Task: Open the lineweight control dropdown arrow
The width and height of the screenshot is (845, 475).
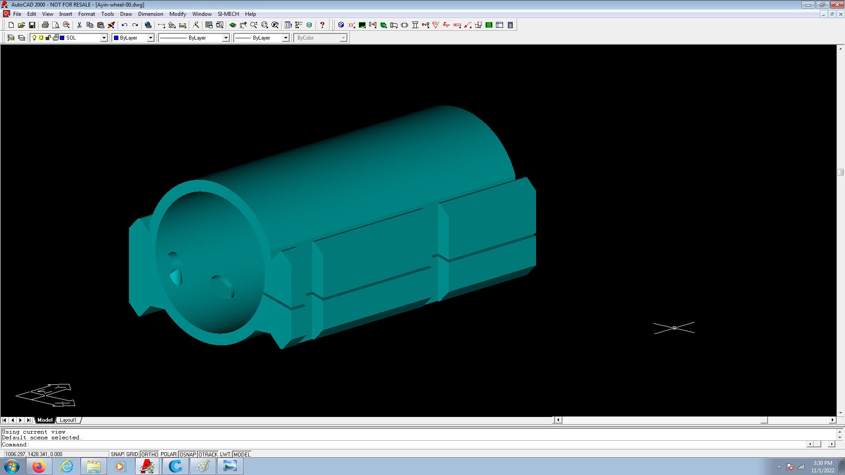Action: (286, 38)
